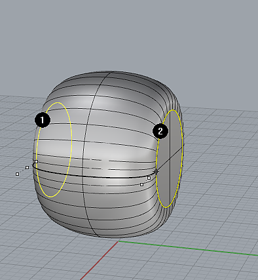Select the outermost control point left of the barrel

(17, 174)
